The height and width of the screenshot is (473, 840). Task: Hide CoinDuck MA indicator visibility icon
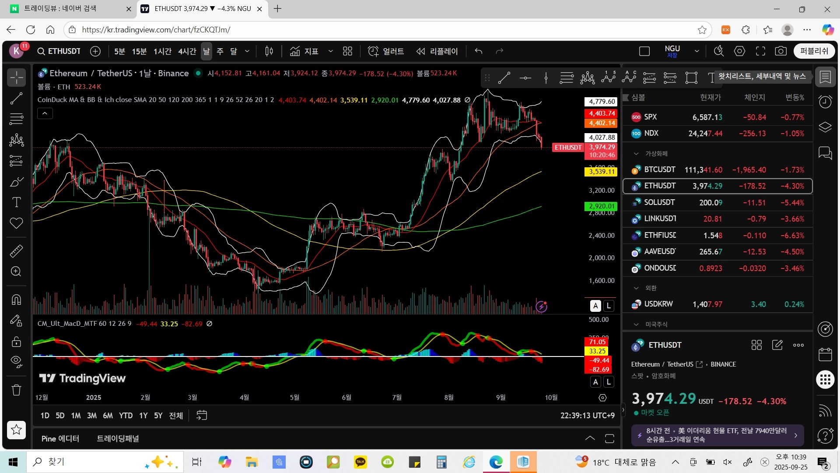coord(467,100)
